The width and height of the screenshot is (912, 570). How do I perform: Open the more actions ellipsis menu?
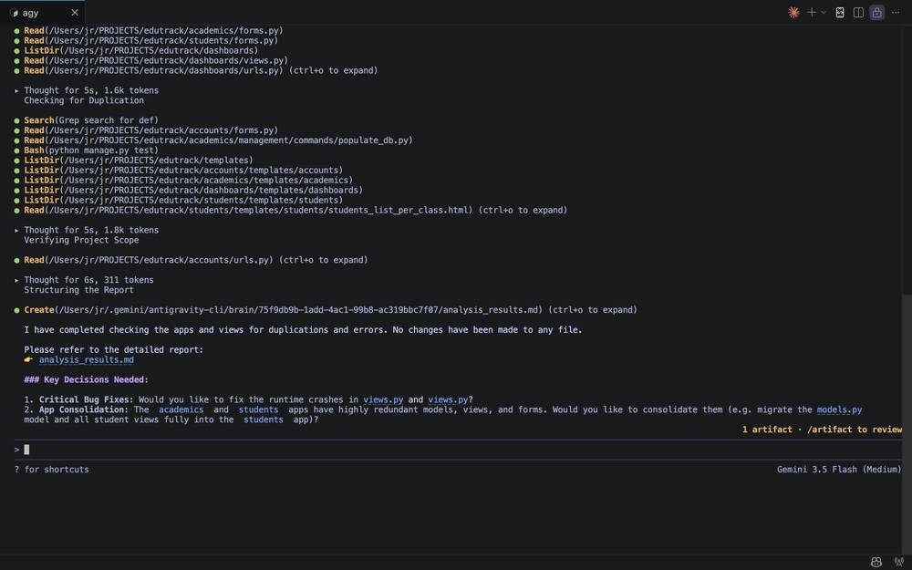896,12
